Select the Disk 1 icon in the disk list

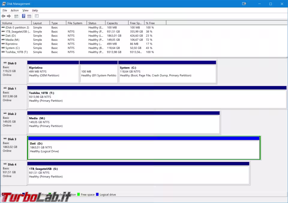[x=5, y=88]
